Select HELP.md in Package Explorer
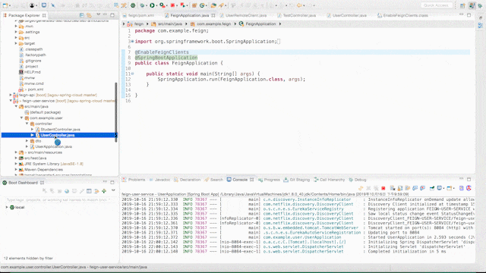486x273 pixels. tap(32, 72)
